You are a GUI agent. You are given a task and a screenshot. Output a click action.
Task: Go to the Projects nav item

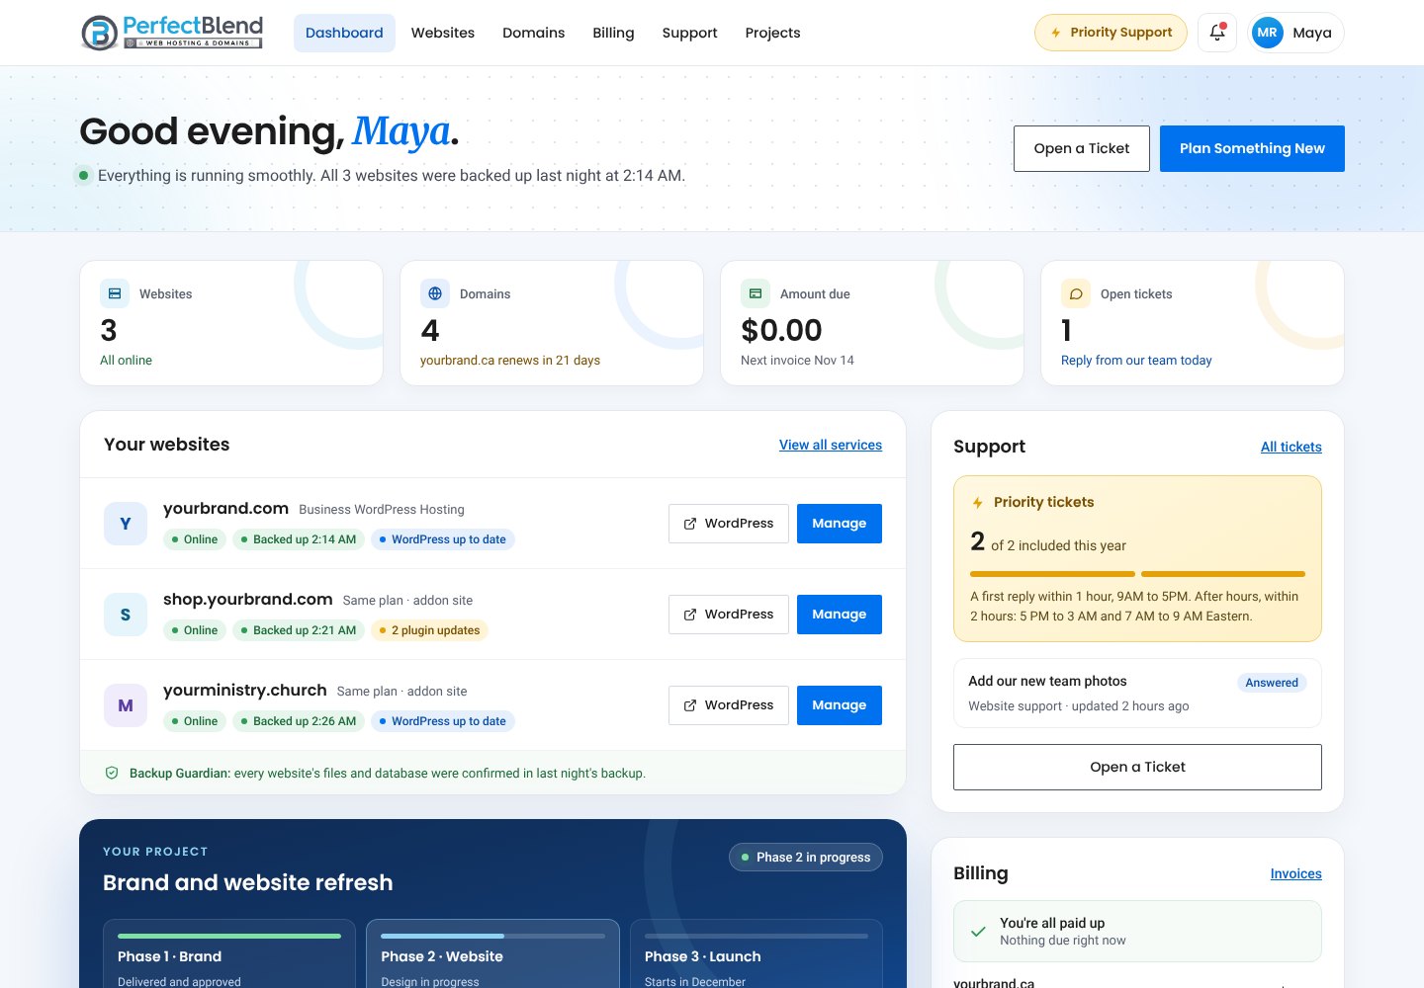772,33
